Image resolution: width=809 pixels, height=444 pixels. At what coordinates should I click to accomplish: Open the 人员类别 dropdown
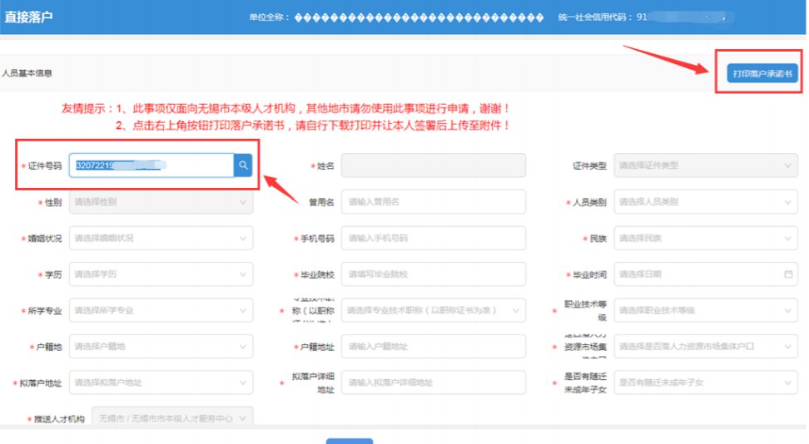[x=705, y=202]
